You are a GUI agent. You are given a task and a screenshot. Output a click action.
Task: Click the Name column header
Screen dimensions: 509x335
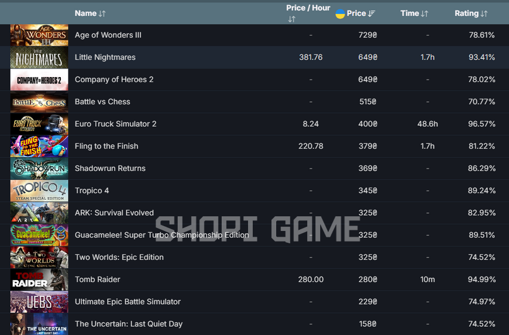coord(85,13)
